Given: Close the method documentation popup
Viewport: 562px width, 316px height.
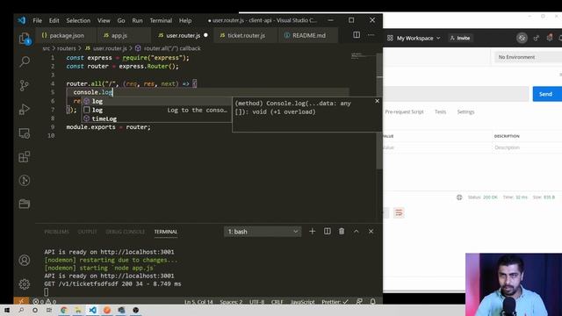Looking at the screenshot, I should [377, 102].
